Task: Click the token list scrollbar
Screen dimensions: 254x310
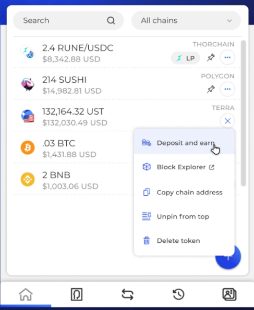Action: click(244, 113)
